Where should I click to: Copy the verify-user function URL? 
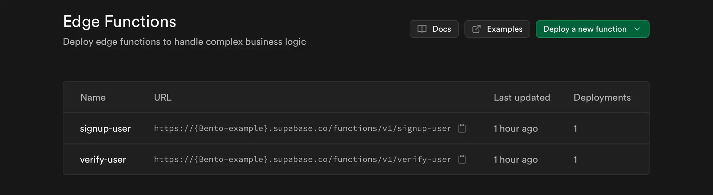pos(462,160)
